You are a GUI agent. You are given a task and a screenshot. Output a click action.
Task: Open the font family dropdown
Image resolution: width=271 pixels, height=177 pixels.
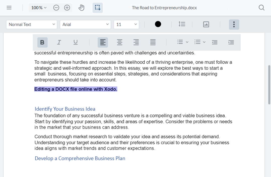click(85, 24)
